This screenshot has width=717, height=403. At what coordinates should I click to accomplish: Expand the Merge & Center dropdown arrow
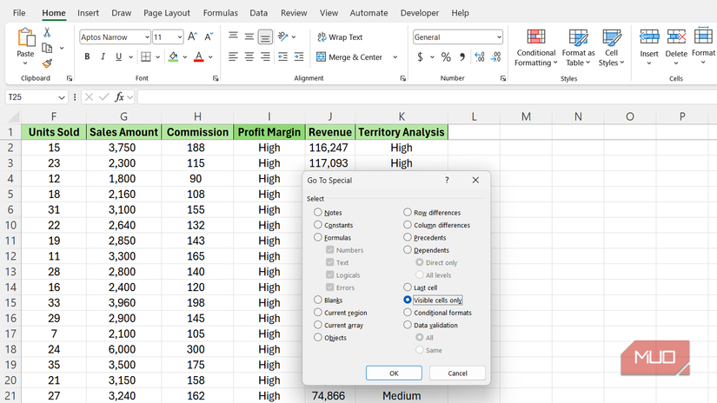point(395,57)
